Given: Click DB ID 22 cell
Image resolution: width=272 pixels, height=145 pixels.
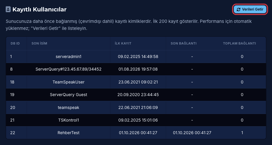Looking at the screenshot, I should (x=16, y=133).
